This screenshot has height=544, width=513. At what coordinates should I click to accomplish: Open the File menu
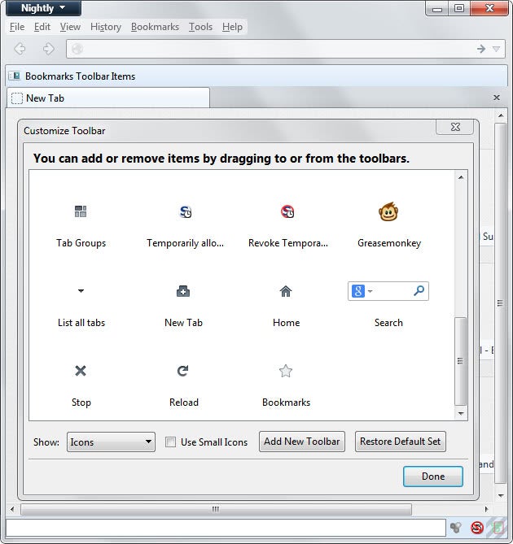click(17, 27)
